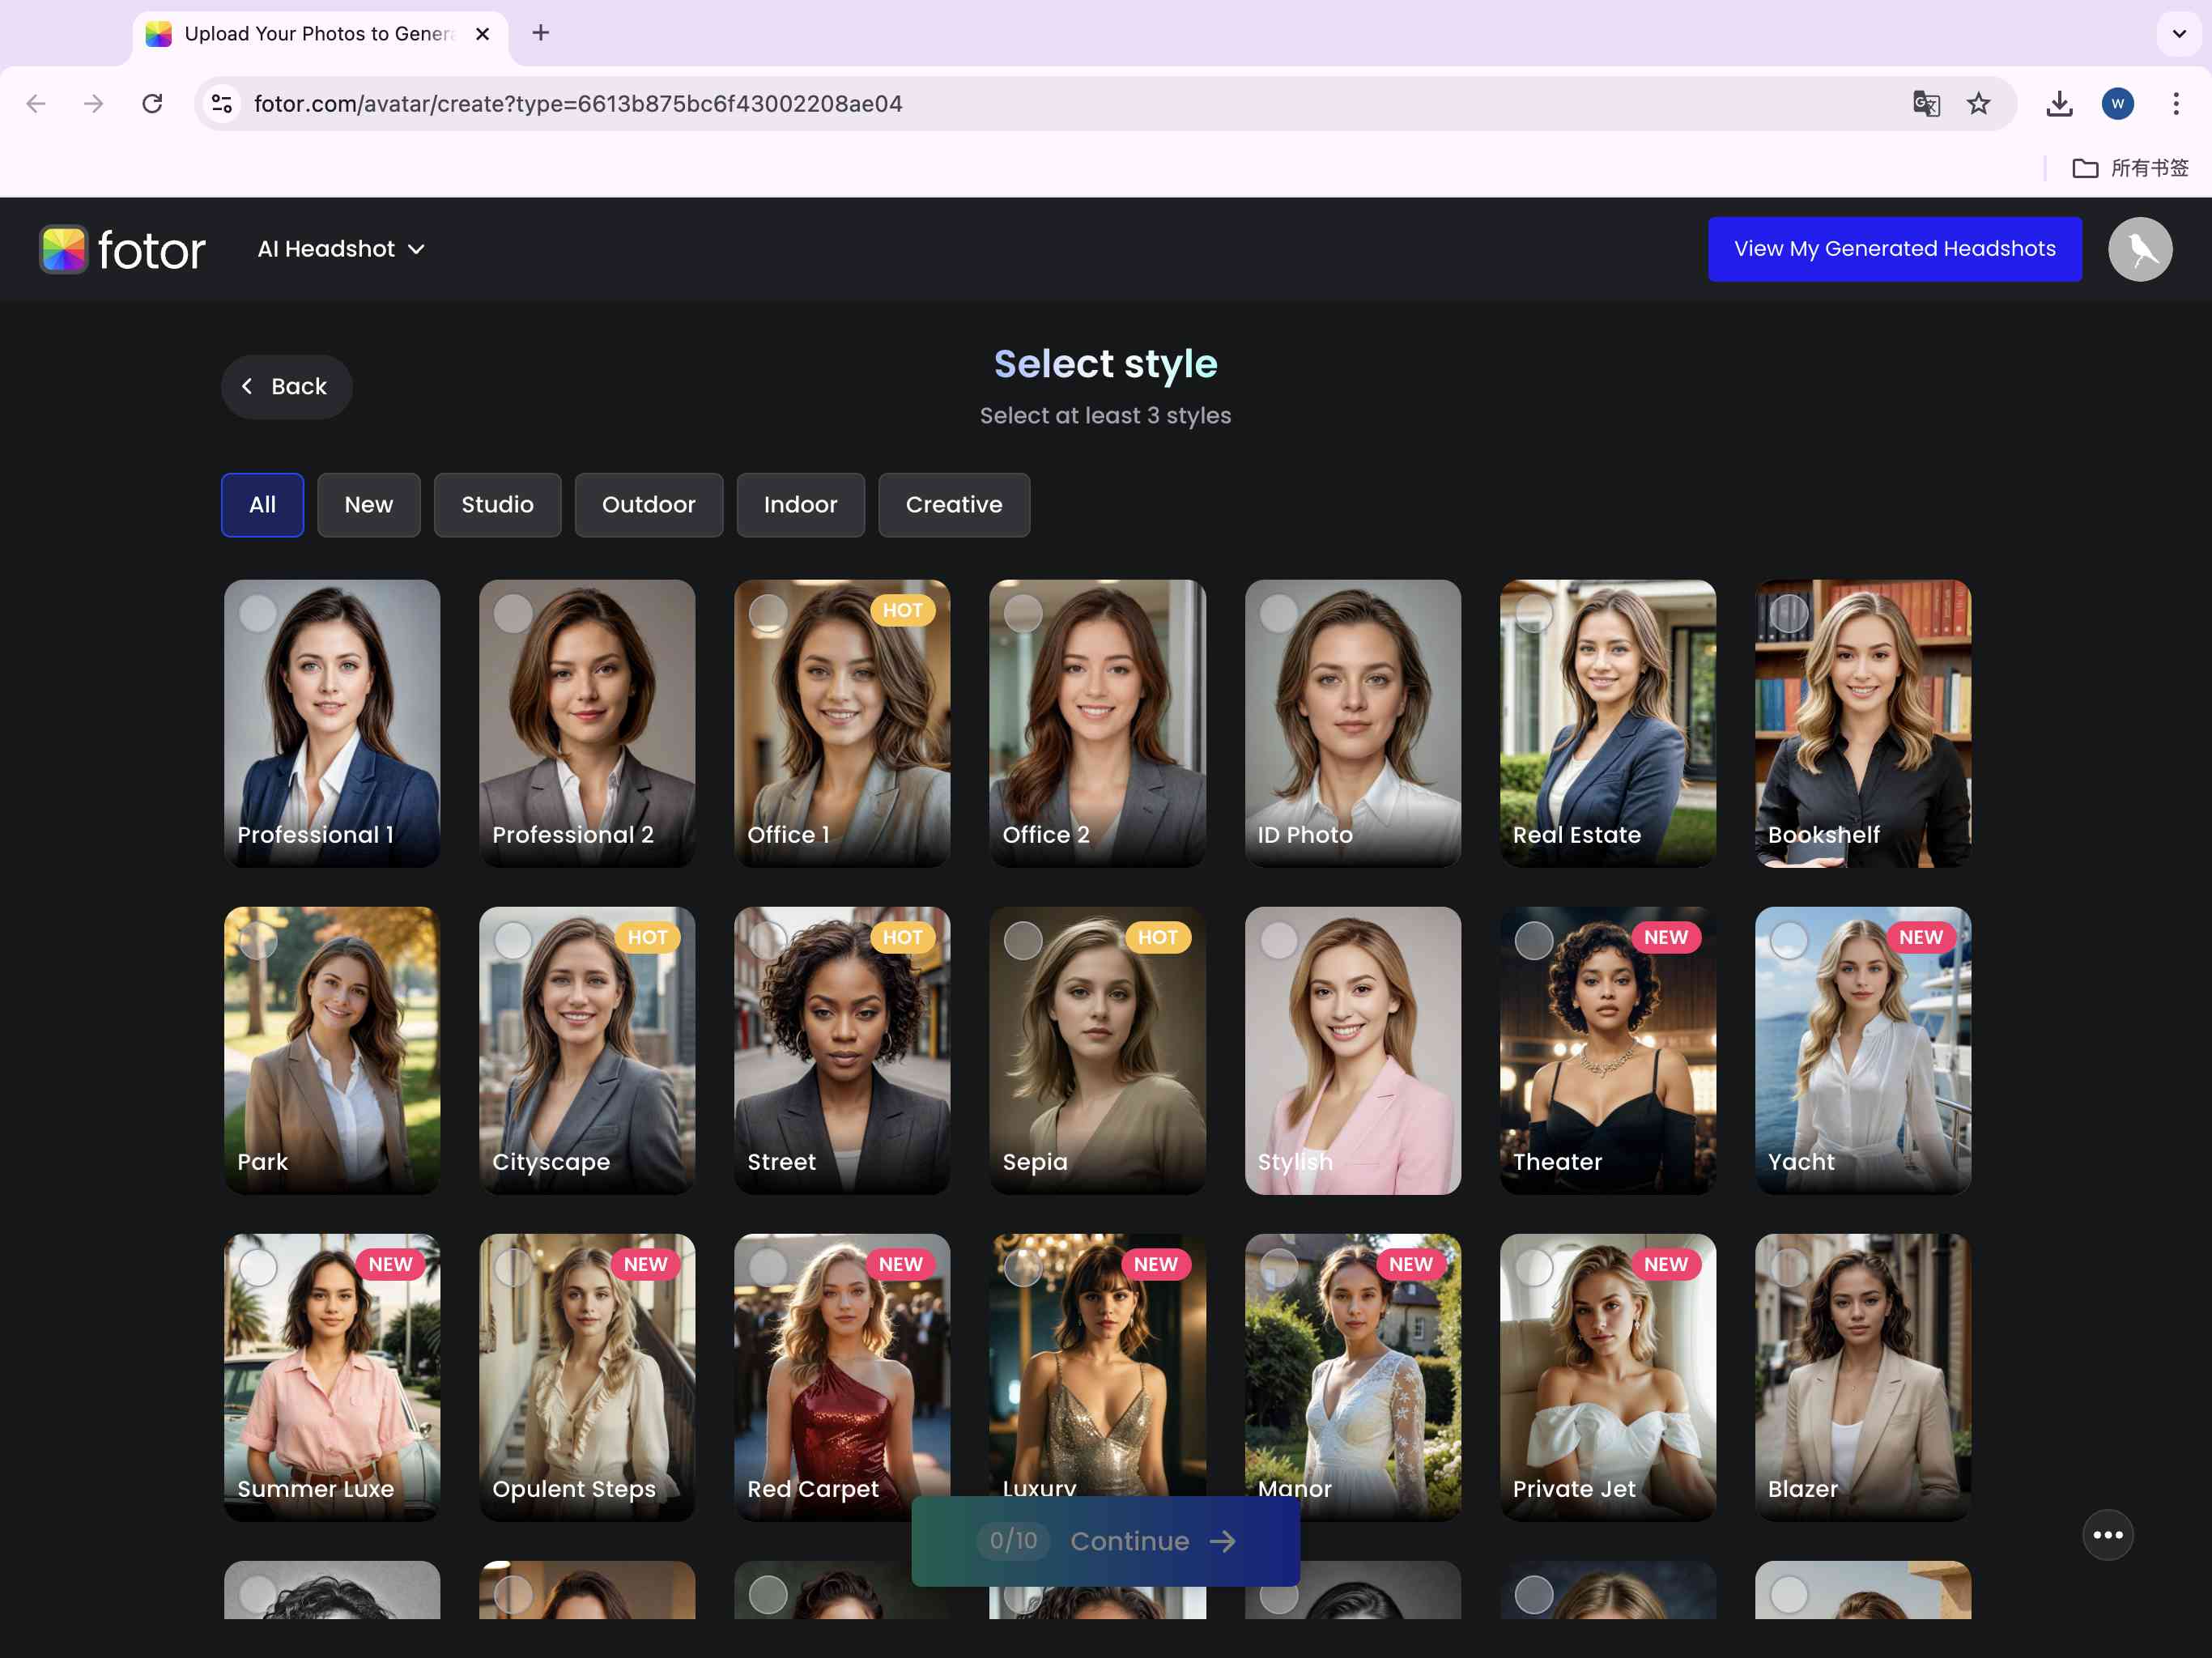Open Chrome three-dot menu
This screenshot has height=1658, width=2212.
(2175, 104)
